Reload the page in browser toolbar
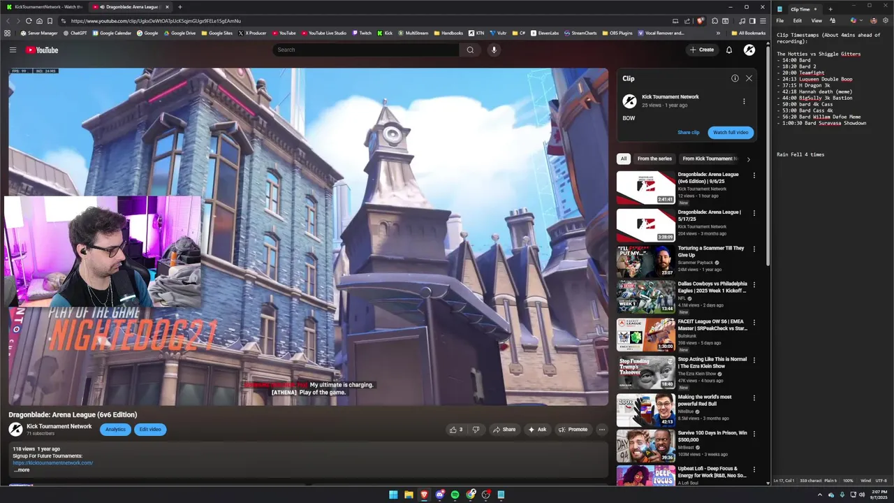Viewport: 894px width, 503px height. tap(29, 21)
